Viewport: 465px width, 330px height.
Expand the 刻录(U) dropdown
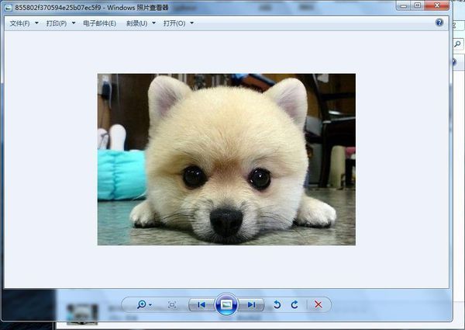click(x=140, y=23)
